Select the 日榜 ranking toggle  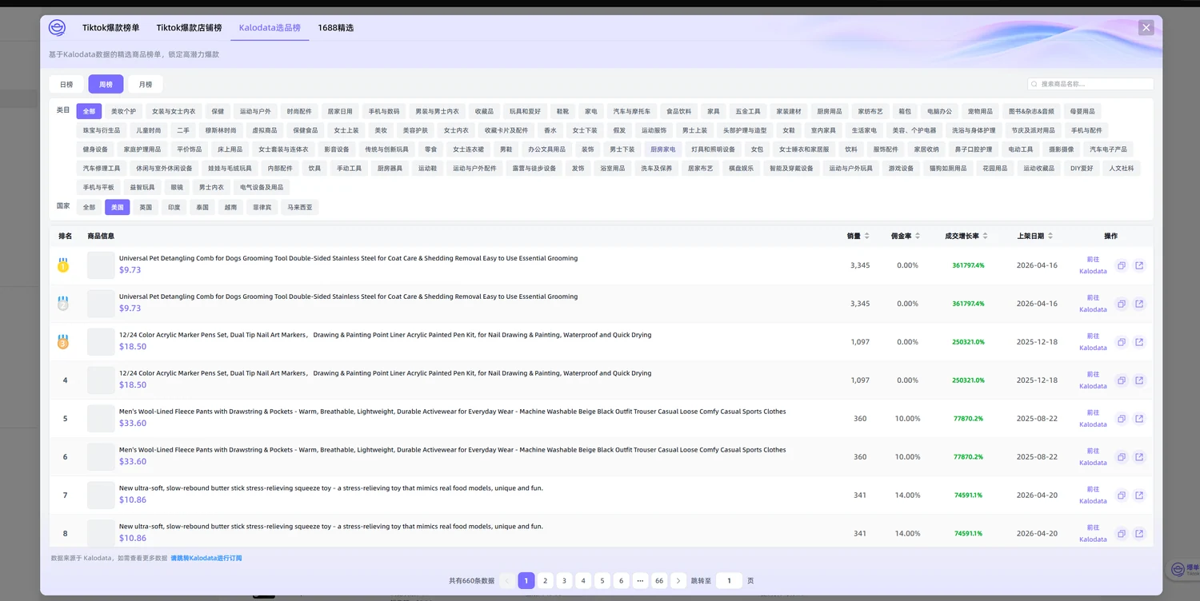pos(66,84)
